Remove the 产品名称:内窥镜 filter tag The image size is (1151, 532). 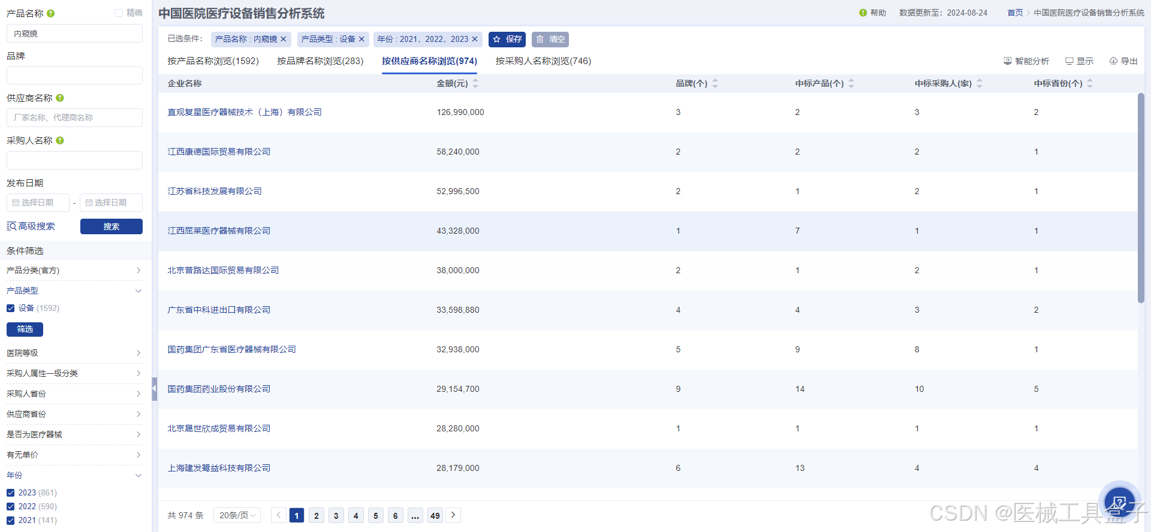coord(284,39)
